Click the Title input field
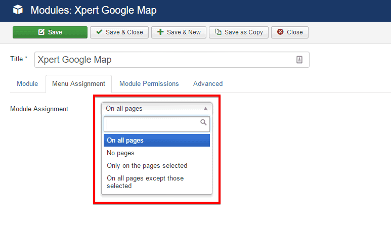The height and width of the screenshot is (227, 391). pos(172,60)
